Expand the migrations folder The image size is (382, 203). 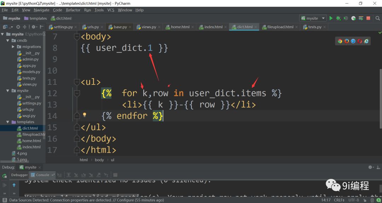click(13, 47)
